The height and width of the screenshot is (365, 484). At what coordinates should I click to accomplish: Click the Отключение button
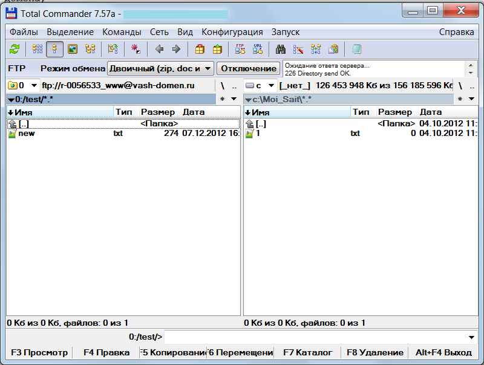pos(248,68)
